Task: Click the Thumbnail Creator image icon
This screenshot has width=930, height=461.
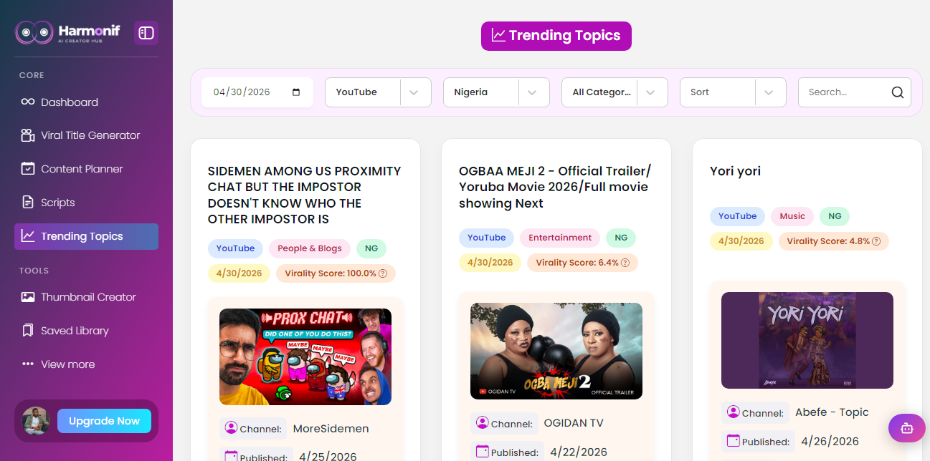Action: pyautogui.click(x=28, y=297)
